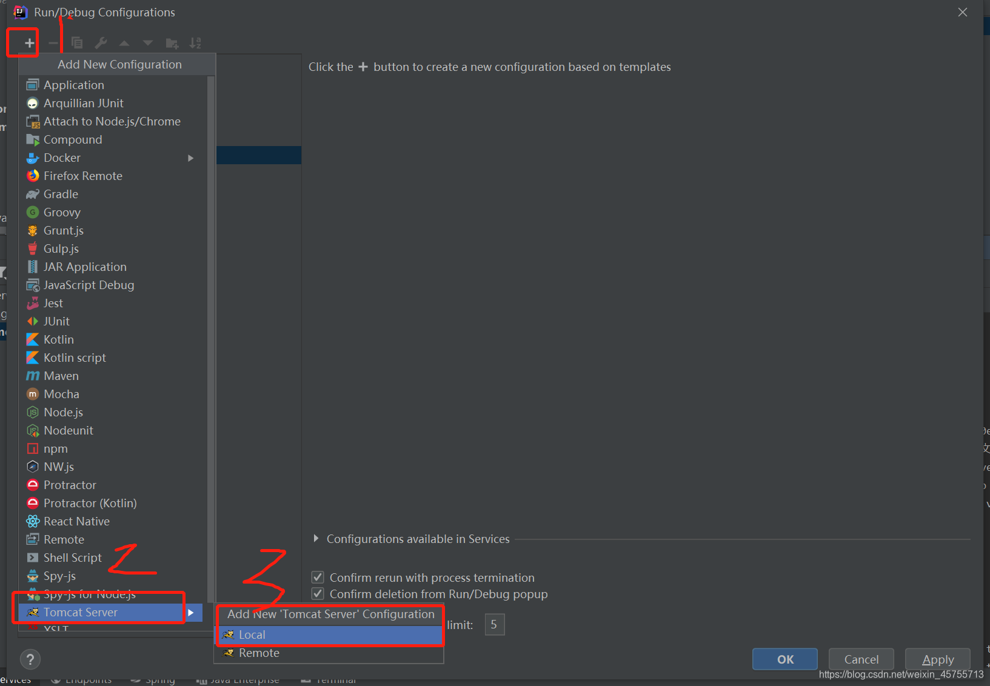990x686 pixels.
Task: Pick the Compound configuration type
Action: click(113, 139)
